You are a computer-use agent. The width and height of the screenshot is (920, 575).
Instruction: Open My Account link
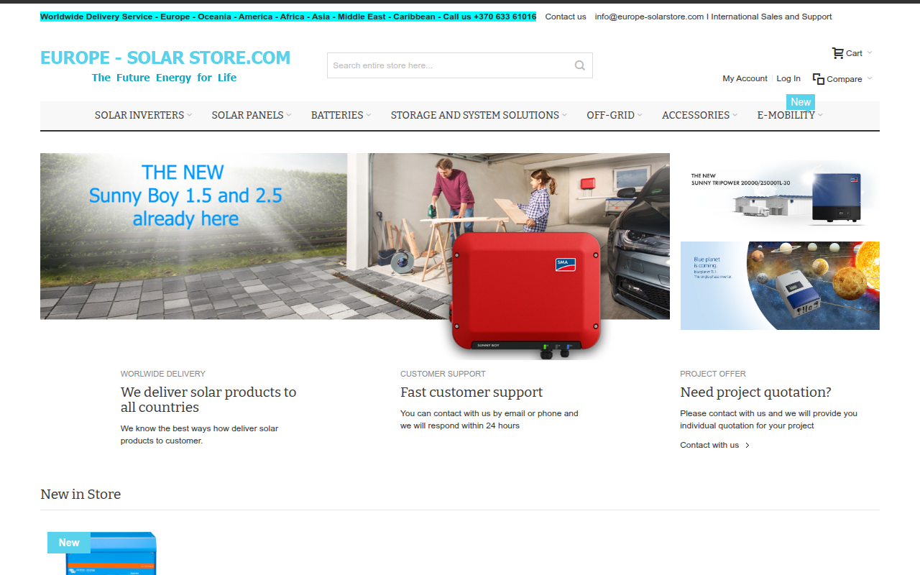(745, 78)
